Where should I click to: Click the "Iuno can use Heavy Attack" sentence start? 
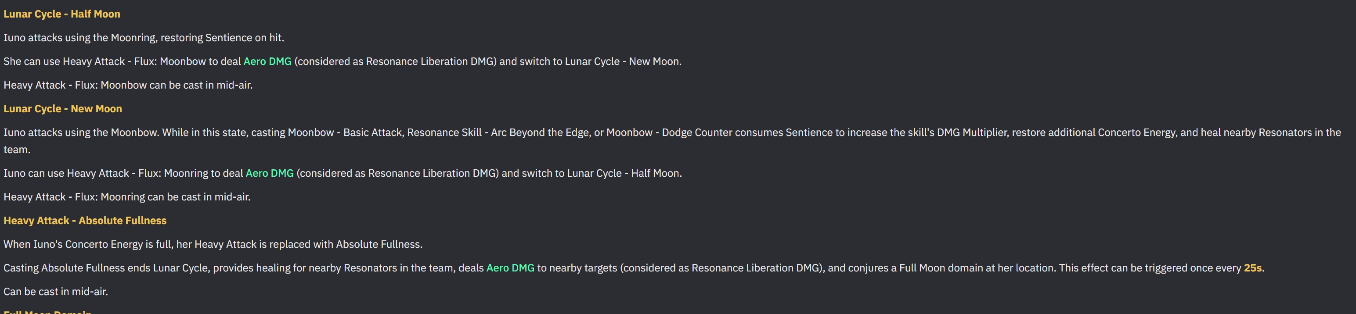click(x=66, y=174)
